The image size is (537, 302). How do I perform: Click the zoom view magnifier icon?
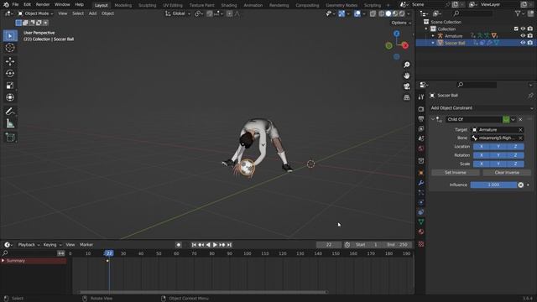pyautogui.click(x=406, y=65)
